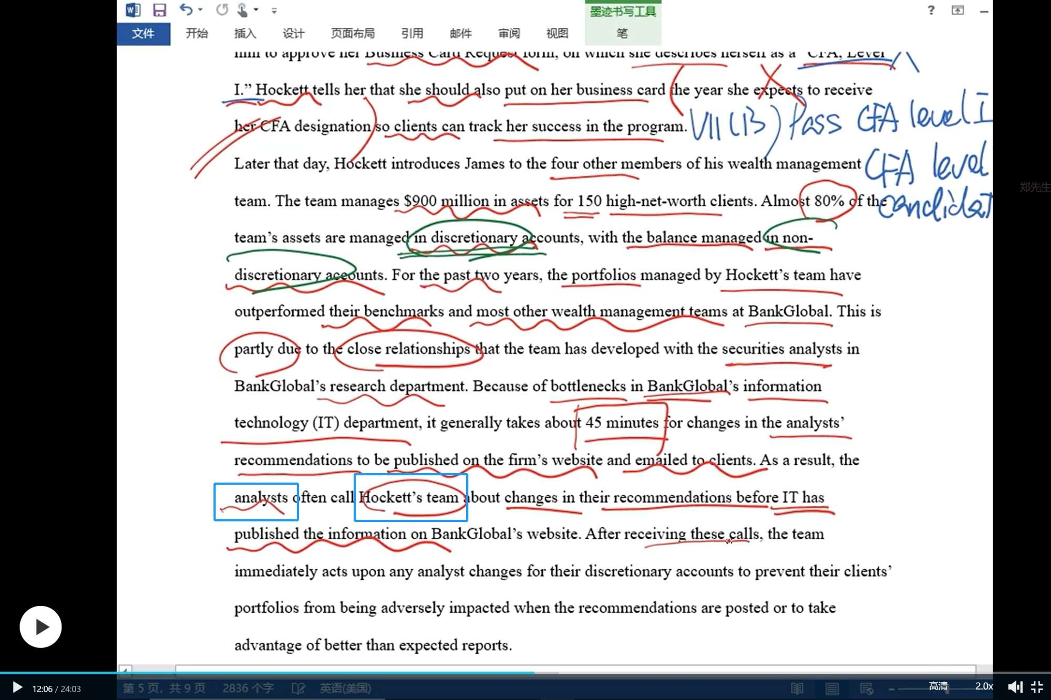Click language indicator 英语(美国)

tap(345, 688)
